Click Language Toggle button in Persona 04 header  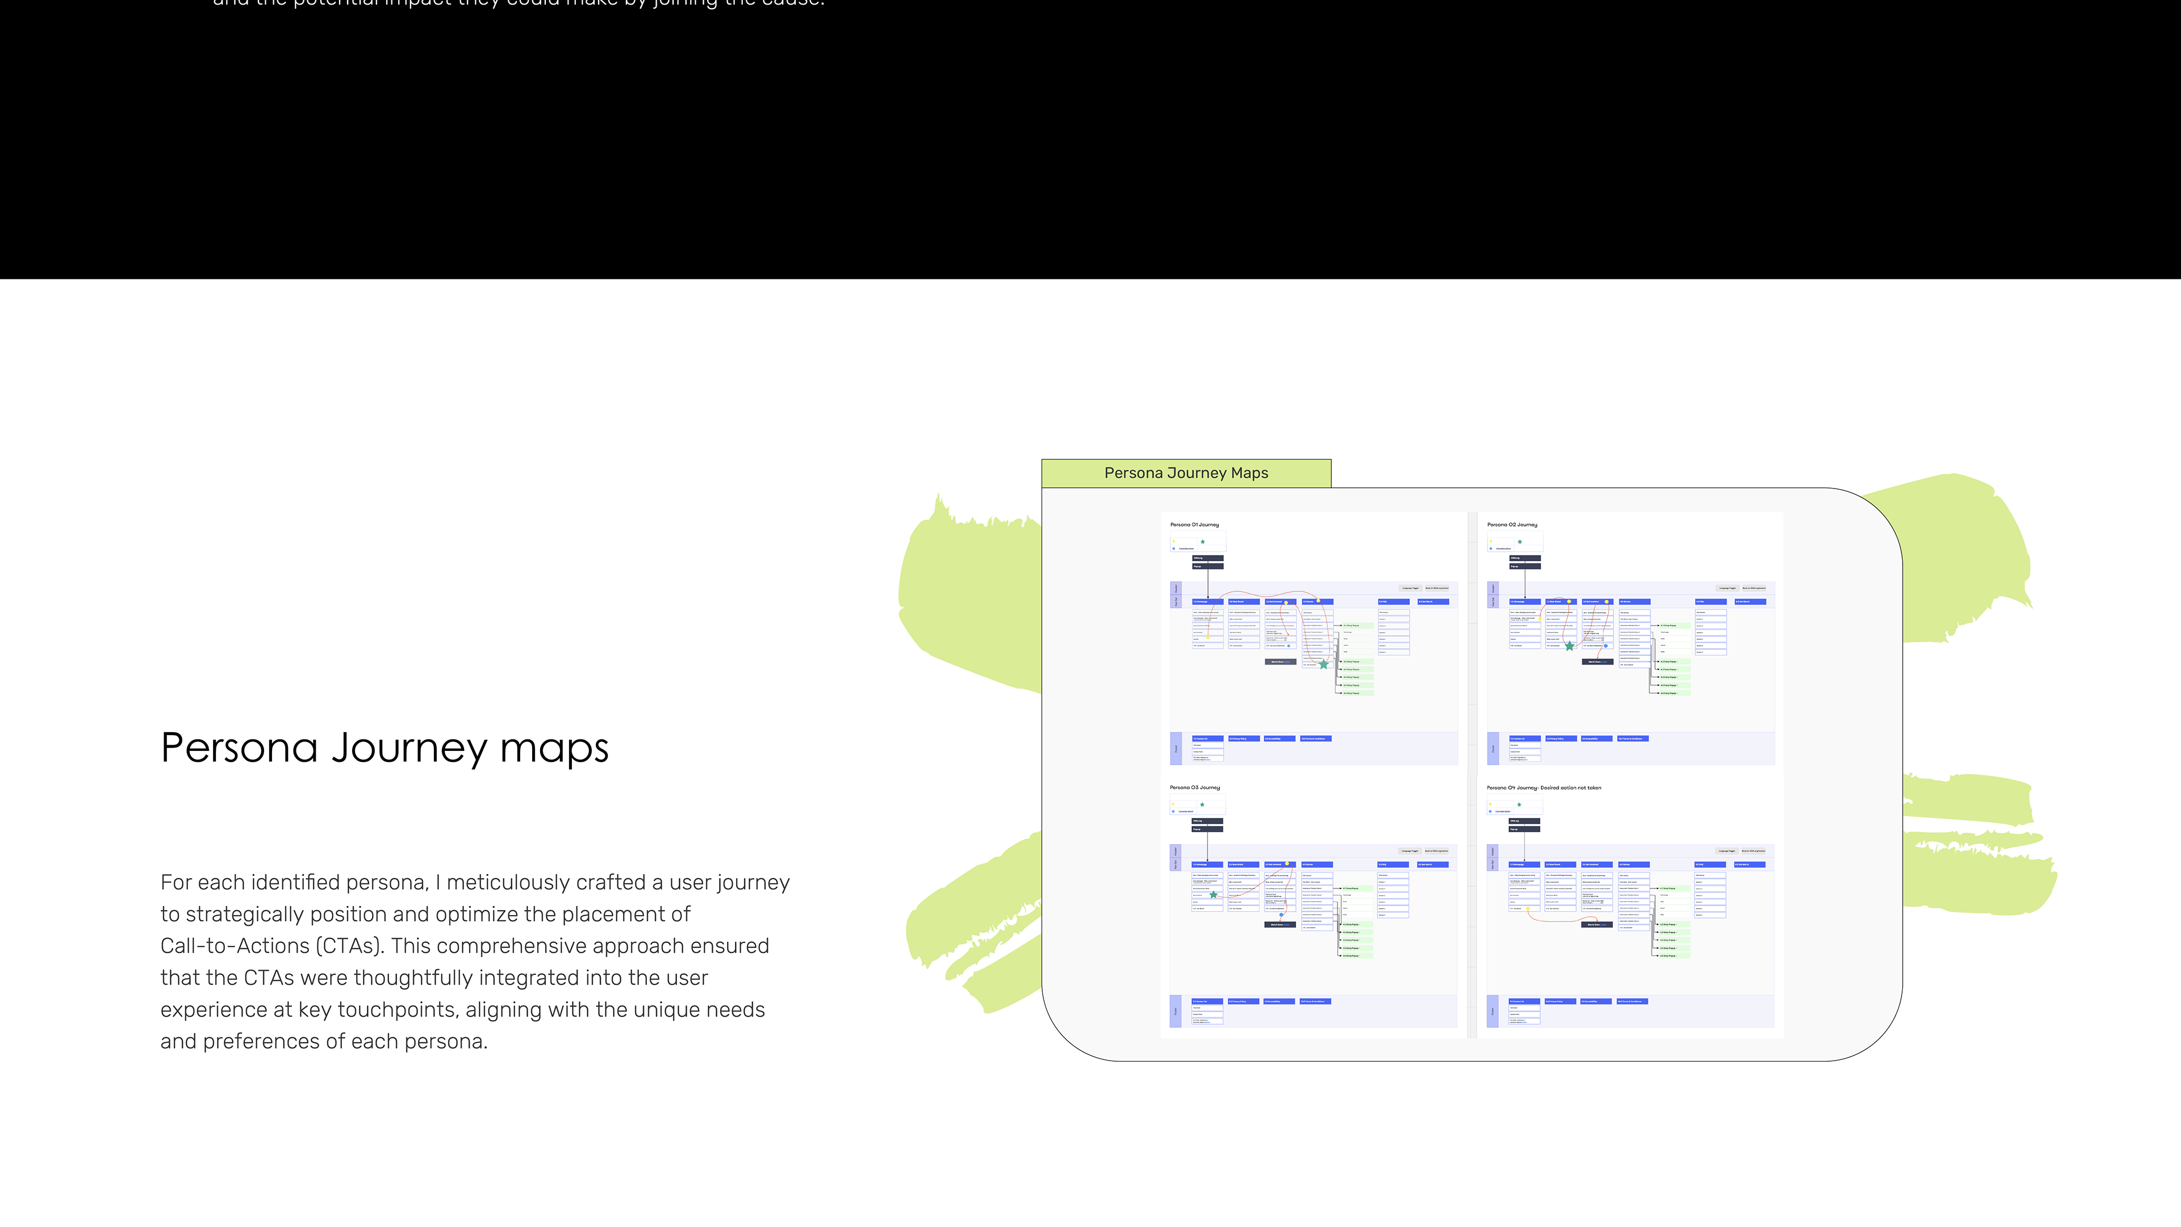click(x=1727, y=850)
